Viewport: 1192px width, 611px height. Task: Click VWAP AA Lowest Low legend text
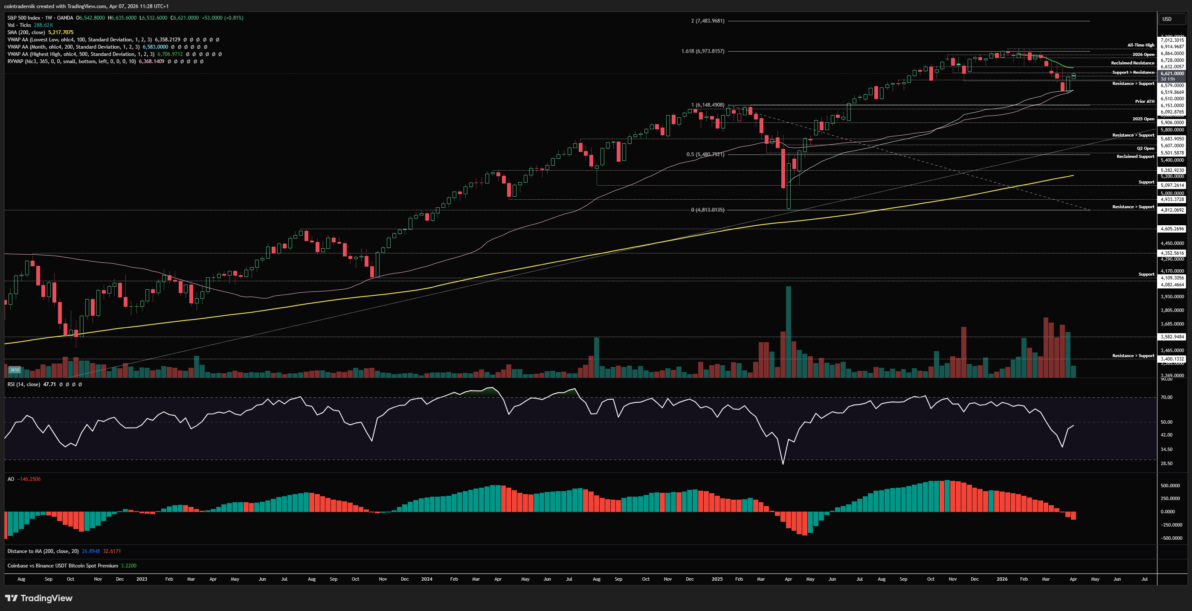click(x=79, y=40)
